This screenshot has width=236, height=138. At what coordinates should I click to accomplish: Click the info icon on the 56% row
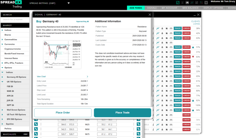[153, 120]
